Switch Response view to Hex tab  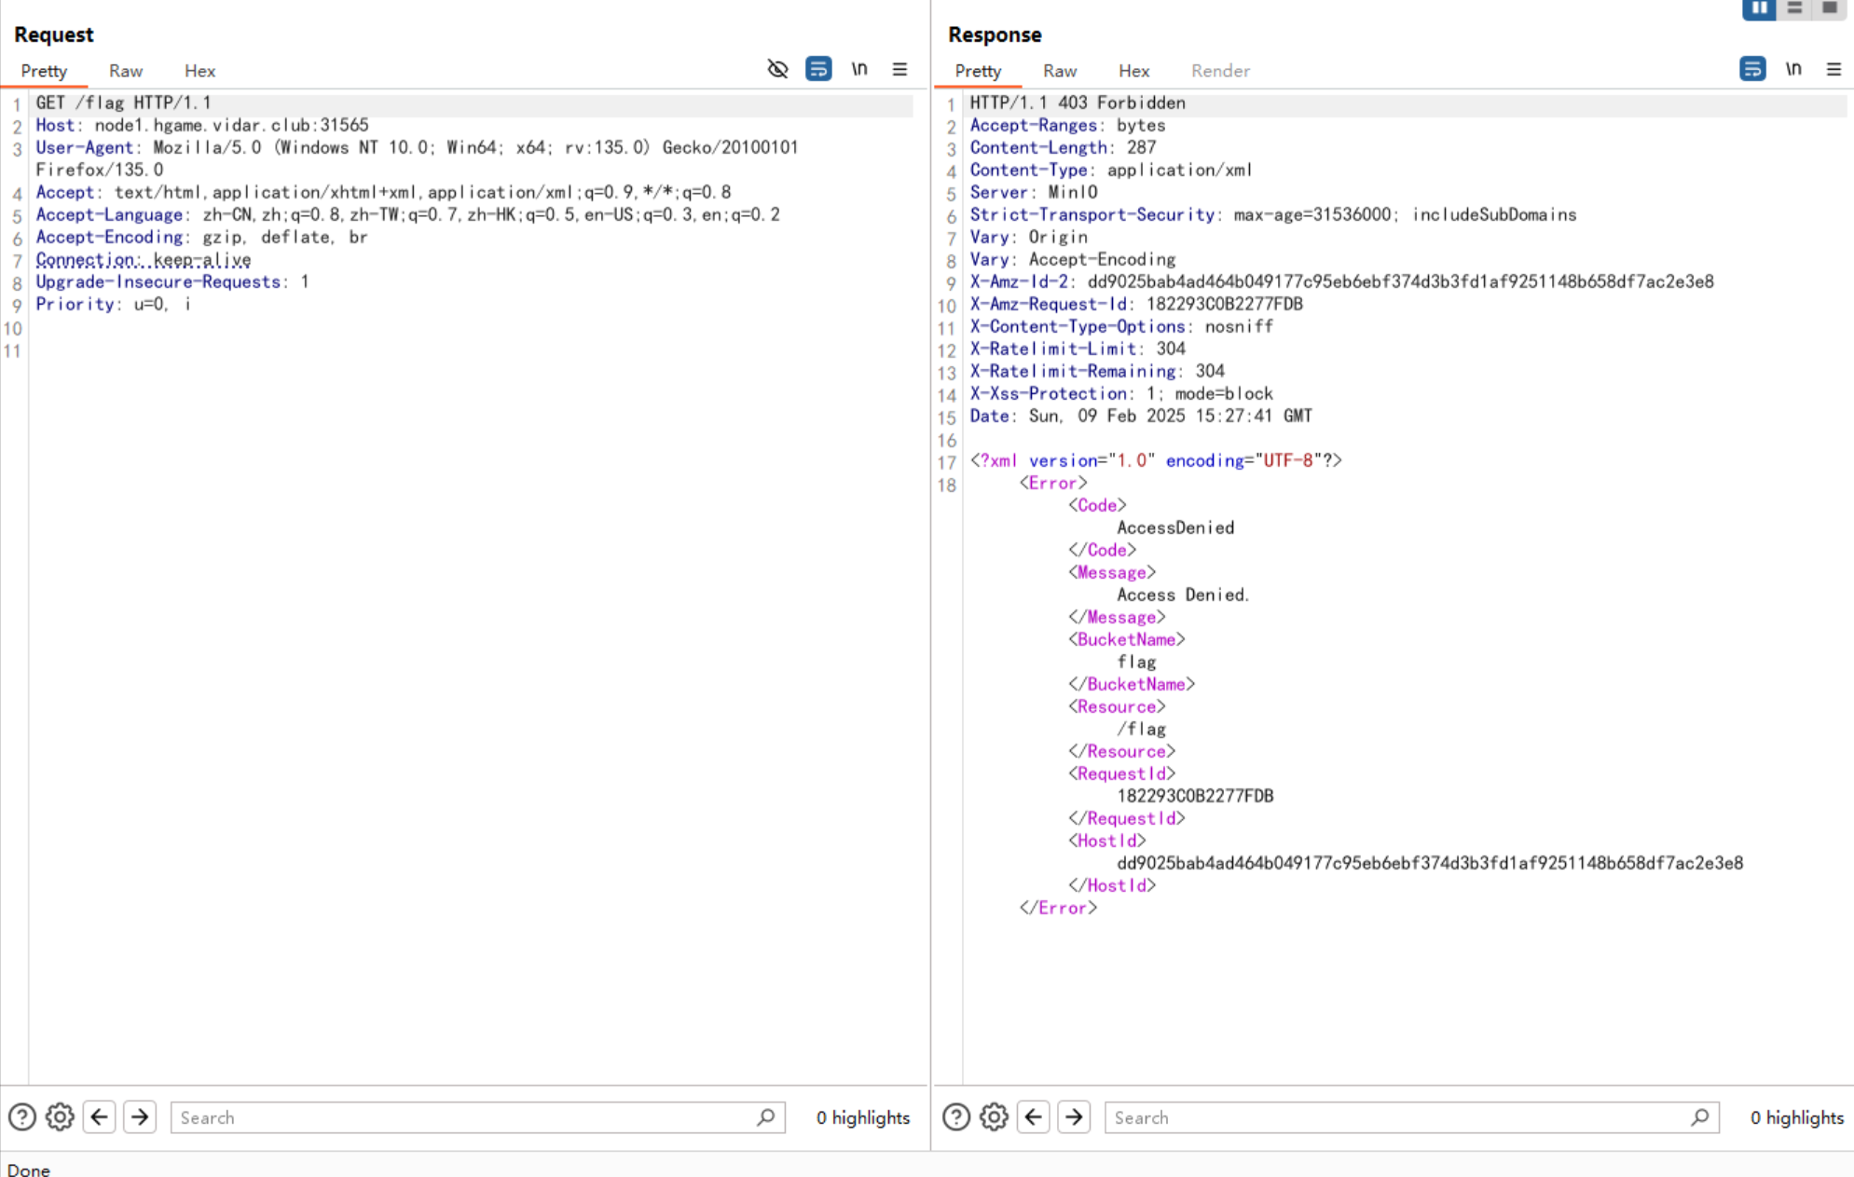click(x=1133, y=71)
